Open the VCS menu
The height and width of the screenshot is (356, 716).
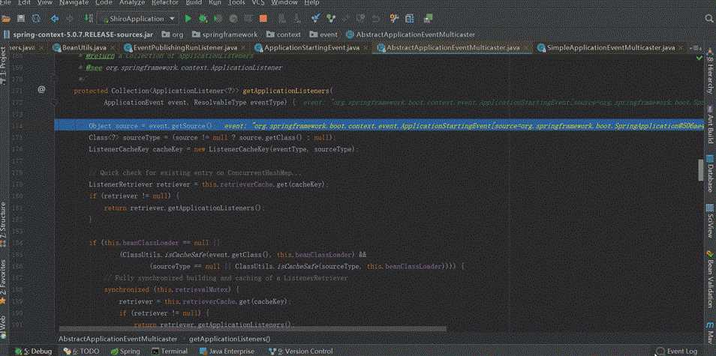point(258,3)
